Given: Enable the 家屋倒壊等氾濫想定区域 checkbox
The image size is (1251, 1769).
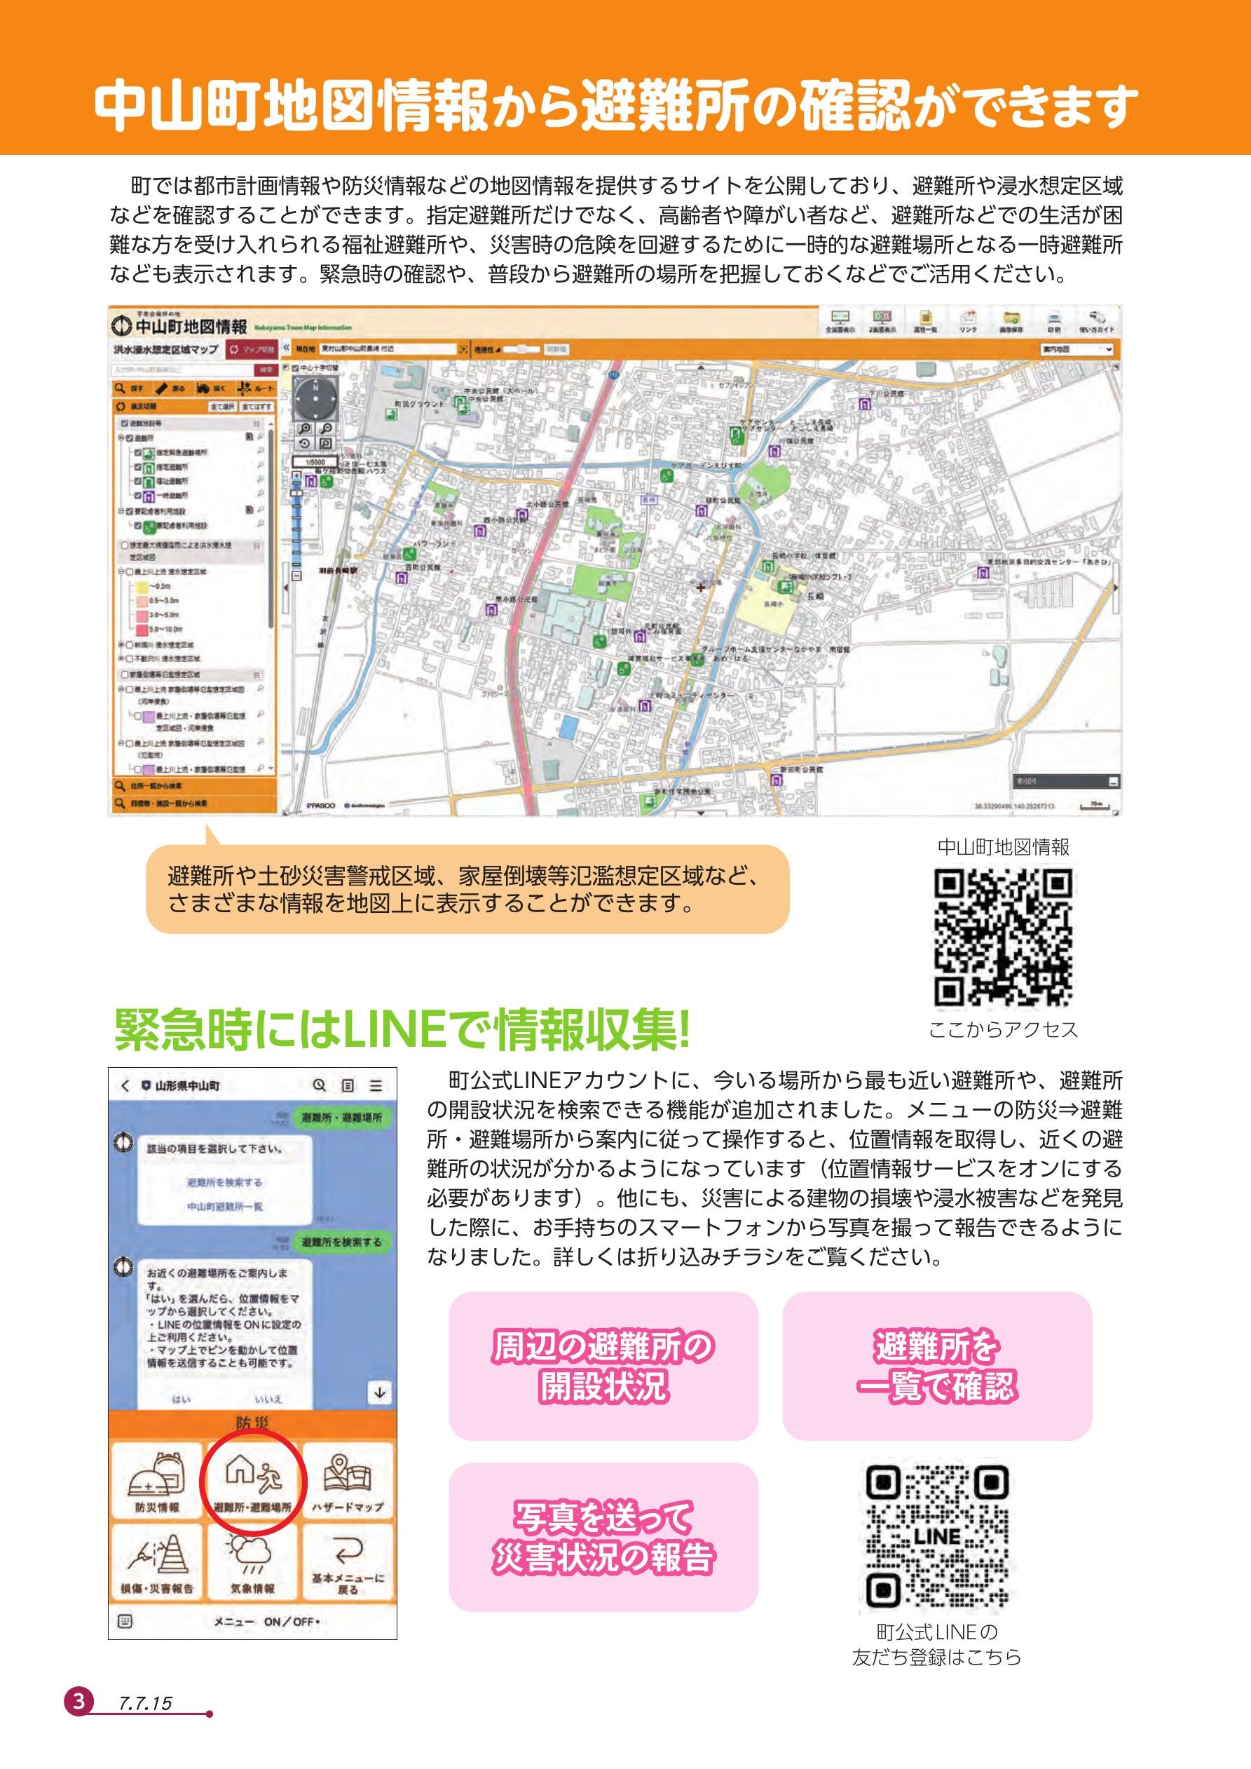Looking at the screenshot, I should coord(125,675).
